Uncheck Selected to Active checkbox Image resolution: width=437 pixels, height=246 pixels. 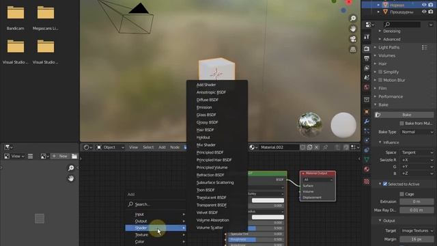click(385, 184)
